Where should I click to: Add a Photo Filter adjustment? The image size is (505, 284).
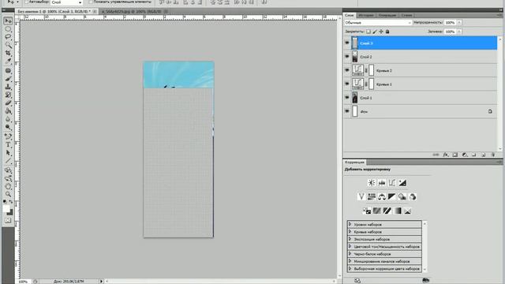[402, 196]
